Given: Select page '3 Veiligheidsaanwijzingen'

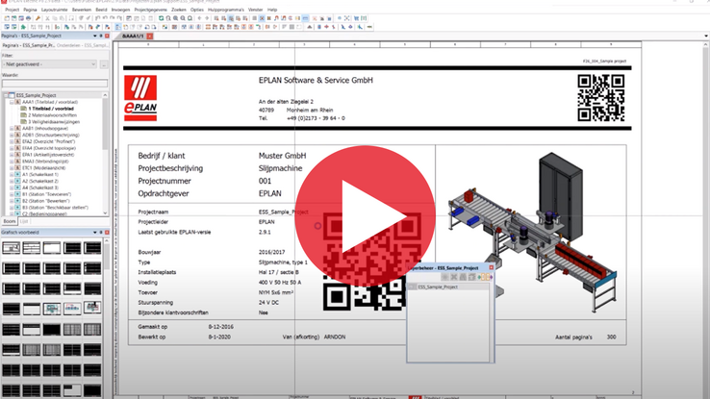Looking at the screenshot, I should 54,122.
